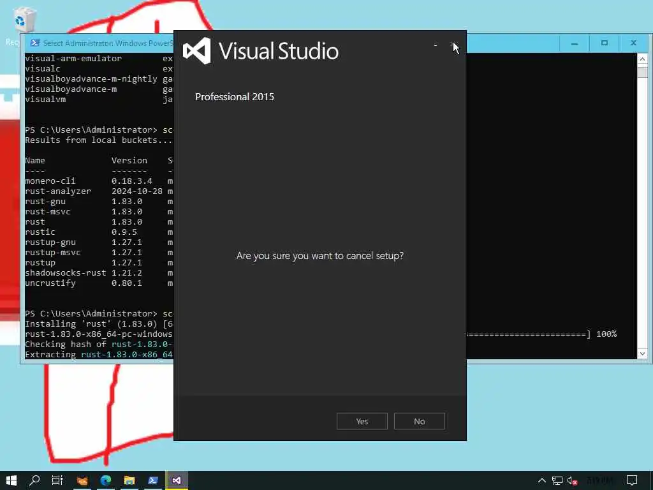This screenshot has width=653, height=490.
Task: Click 'visualvm' line in PowerShell
Action: (x=99, y=99)
